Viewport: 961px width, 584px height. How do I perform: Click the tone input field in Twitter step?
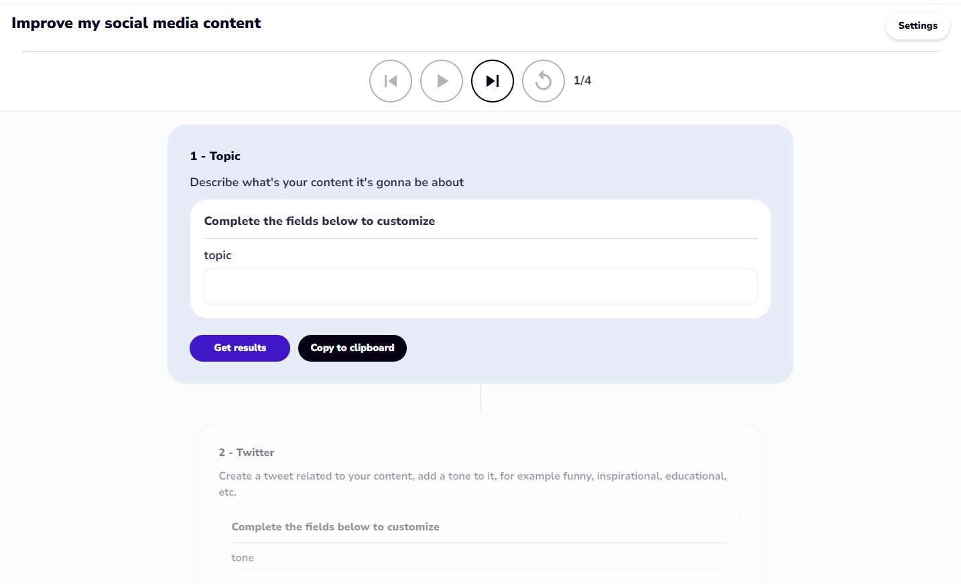(x=480, y=576)
